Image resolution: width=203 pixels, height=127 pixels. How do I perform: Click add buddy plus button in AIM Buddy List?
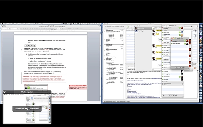(163, 95)
